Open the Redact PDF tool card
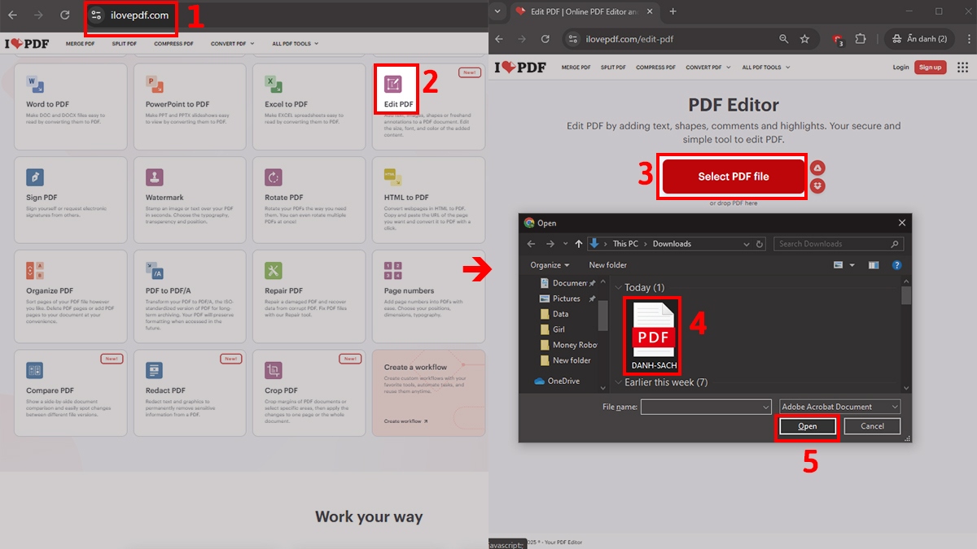 coord(190,393)
